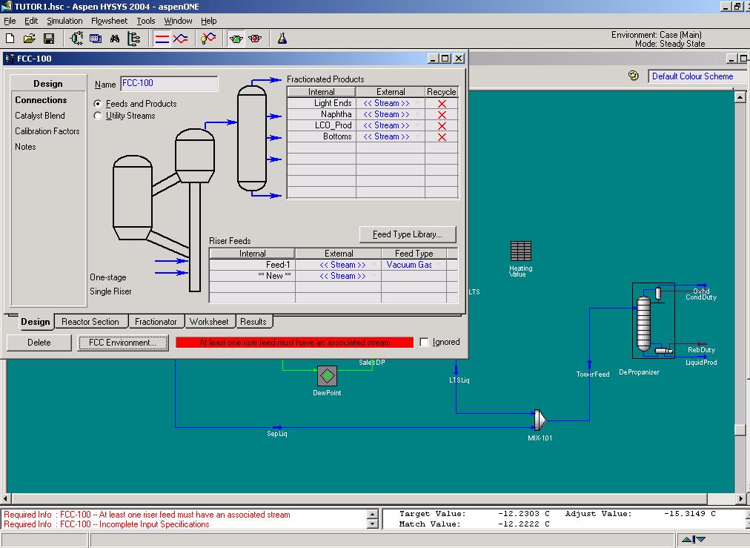Open the File menu

click(10, 21)
